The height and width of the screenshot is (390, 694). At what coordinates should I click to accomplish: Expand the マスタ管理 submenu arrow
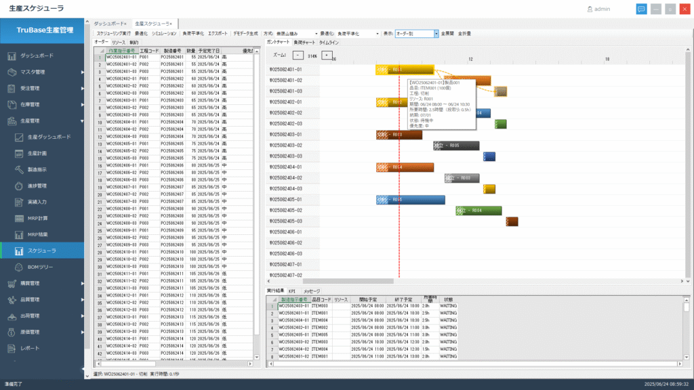point(82,72)
